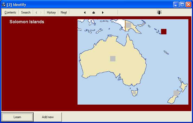
Task: Select the dark red Solomon Islands square marker
Action: [x=164, y=32]
